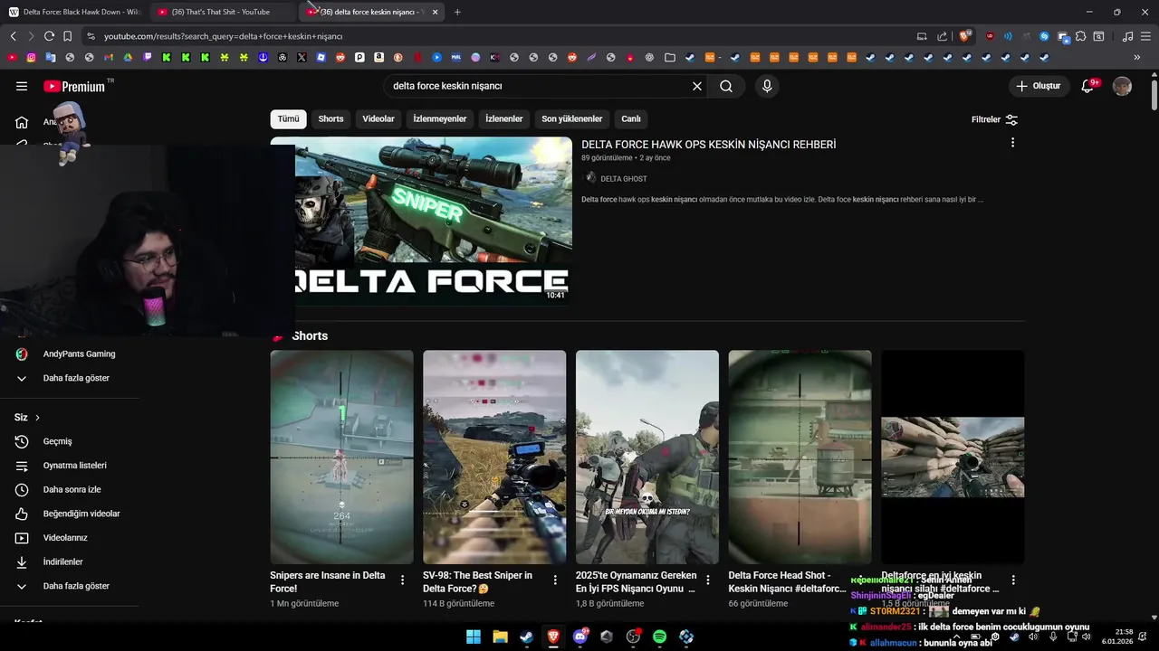Click the browser address bar URL

[x=223, y=36]
